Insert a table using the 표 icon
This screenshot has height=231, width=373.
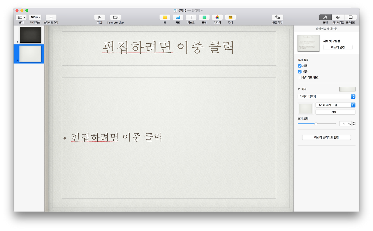click(x=164, y=17)
